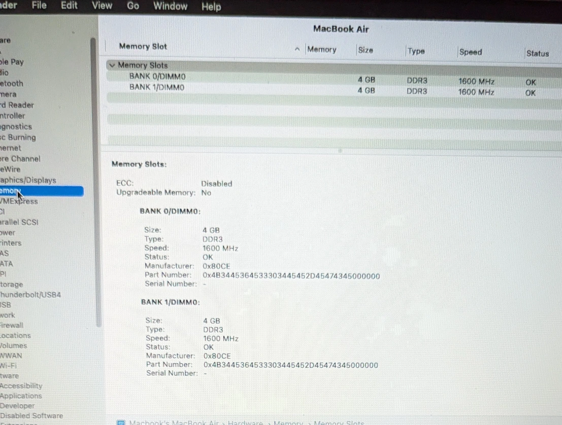Viewport: 562px width, 425px height.
Task: Select Accessibility in sidebar
Action: coord(21,385)
